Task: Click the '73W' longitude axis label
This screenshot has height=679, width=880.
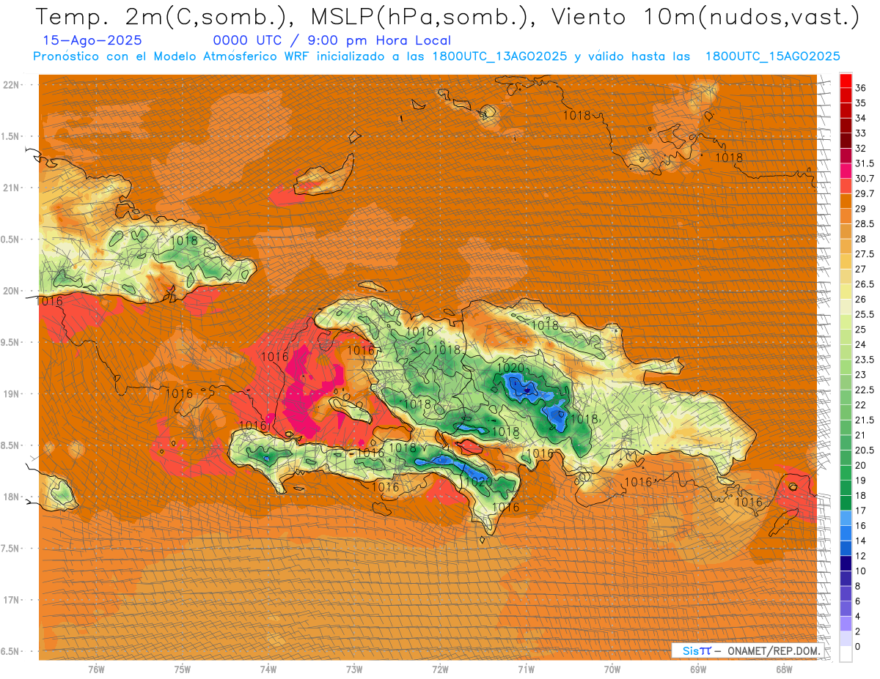Action: pyautogui.click(x=354, y=670)
